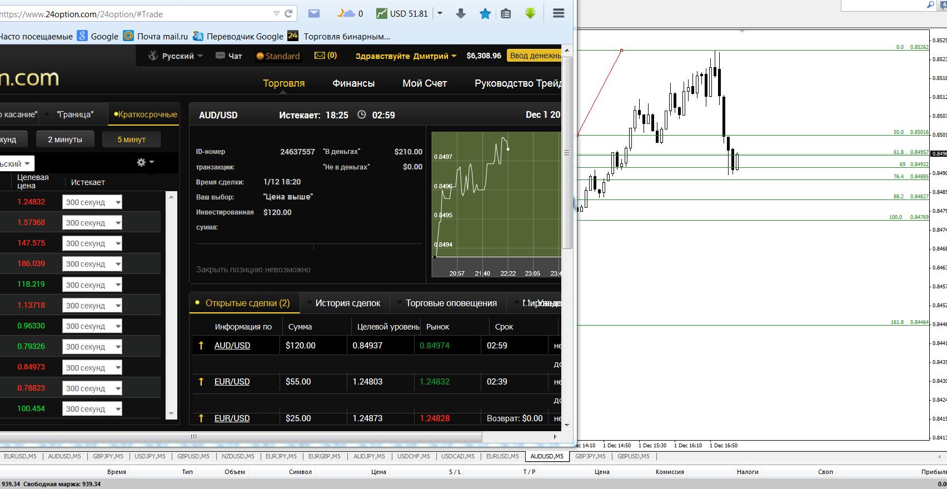The height and width of the screenshot is (489, 947).
Task: Open the downloads arrow icon
Action: [x=461, y=13]
